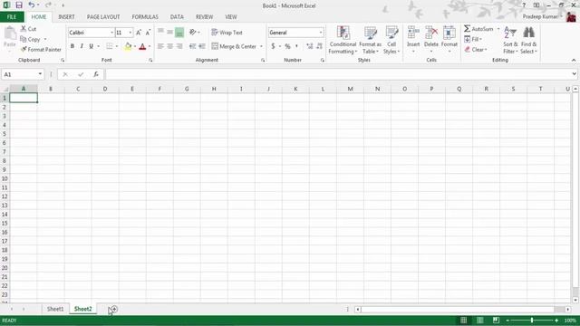580x326 pixels.
Task: Switch to the PAGE LAYOUT tab
Action: pyautogui.click(x=103, y=17)
